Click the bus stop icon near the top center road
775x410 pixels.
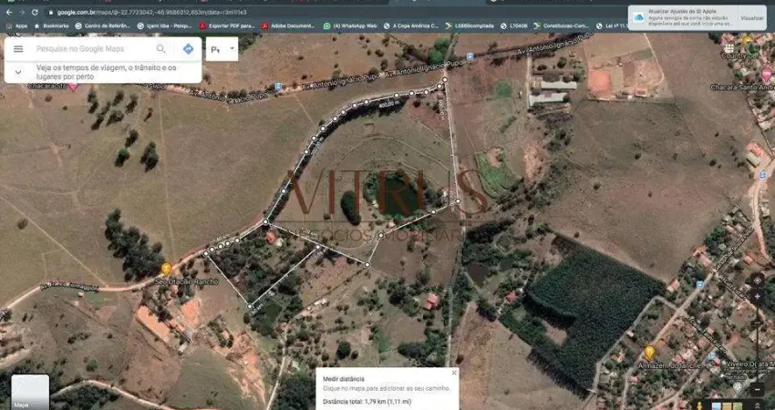point(469,56)
